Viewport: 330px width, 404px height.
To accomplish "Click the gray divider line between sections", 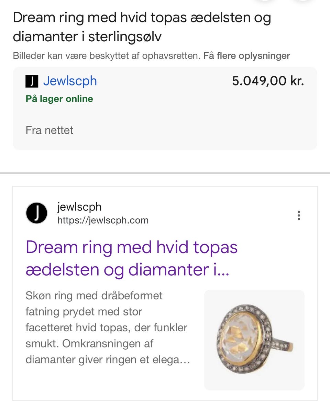I will (x=165, y=173).
